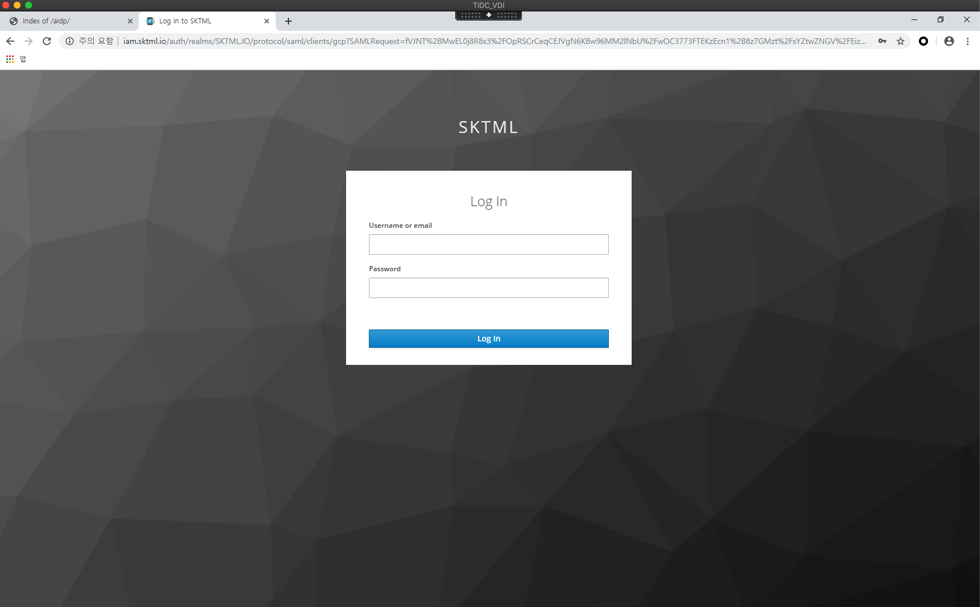980x607 pixels.
Task: Expand the TiDC_VDI toolbar pull-down handle
Action: (x=489, y=15)
